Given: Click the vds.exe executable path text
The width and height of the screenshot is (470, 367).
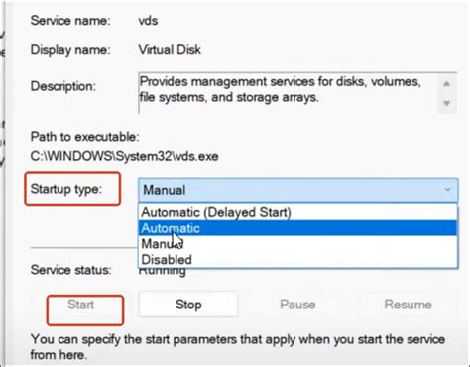Looking at the screenshot, I should [x=124, y=156].
